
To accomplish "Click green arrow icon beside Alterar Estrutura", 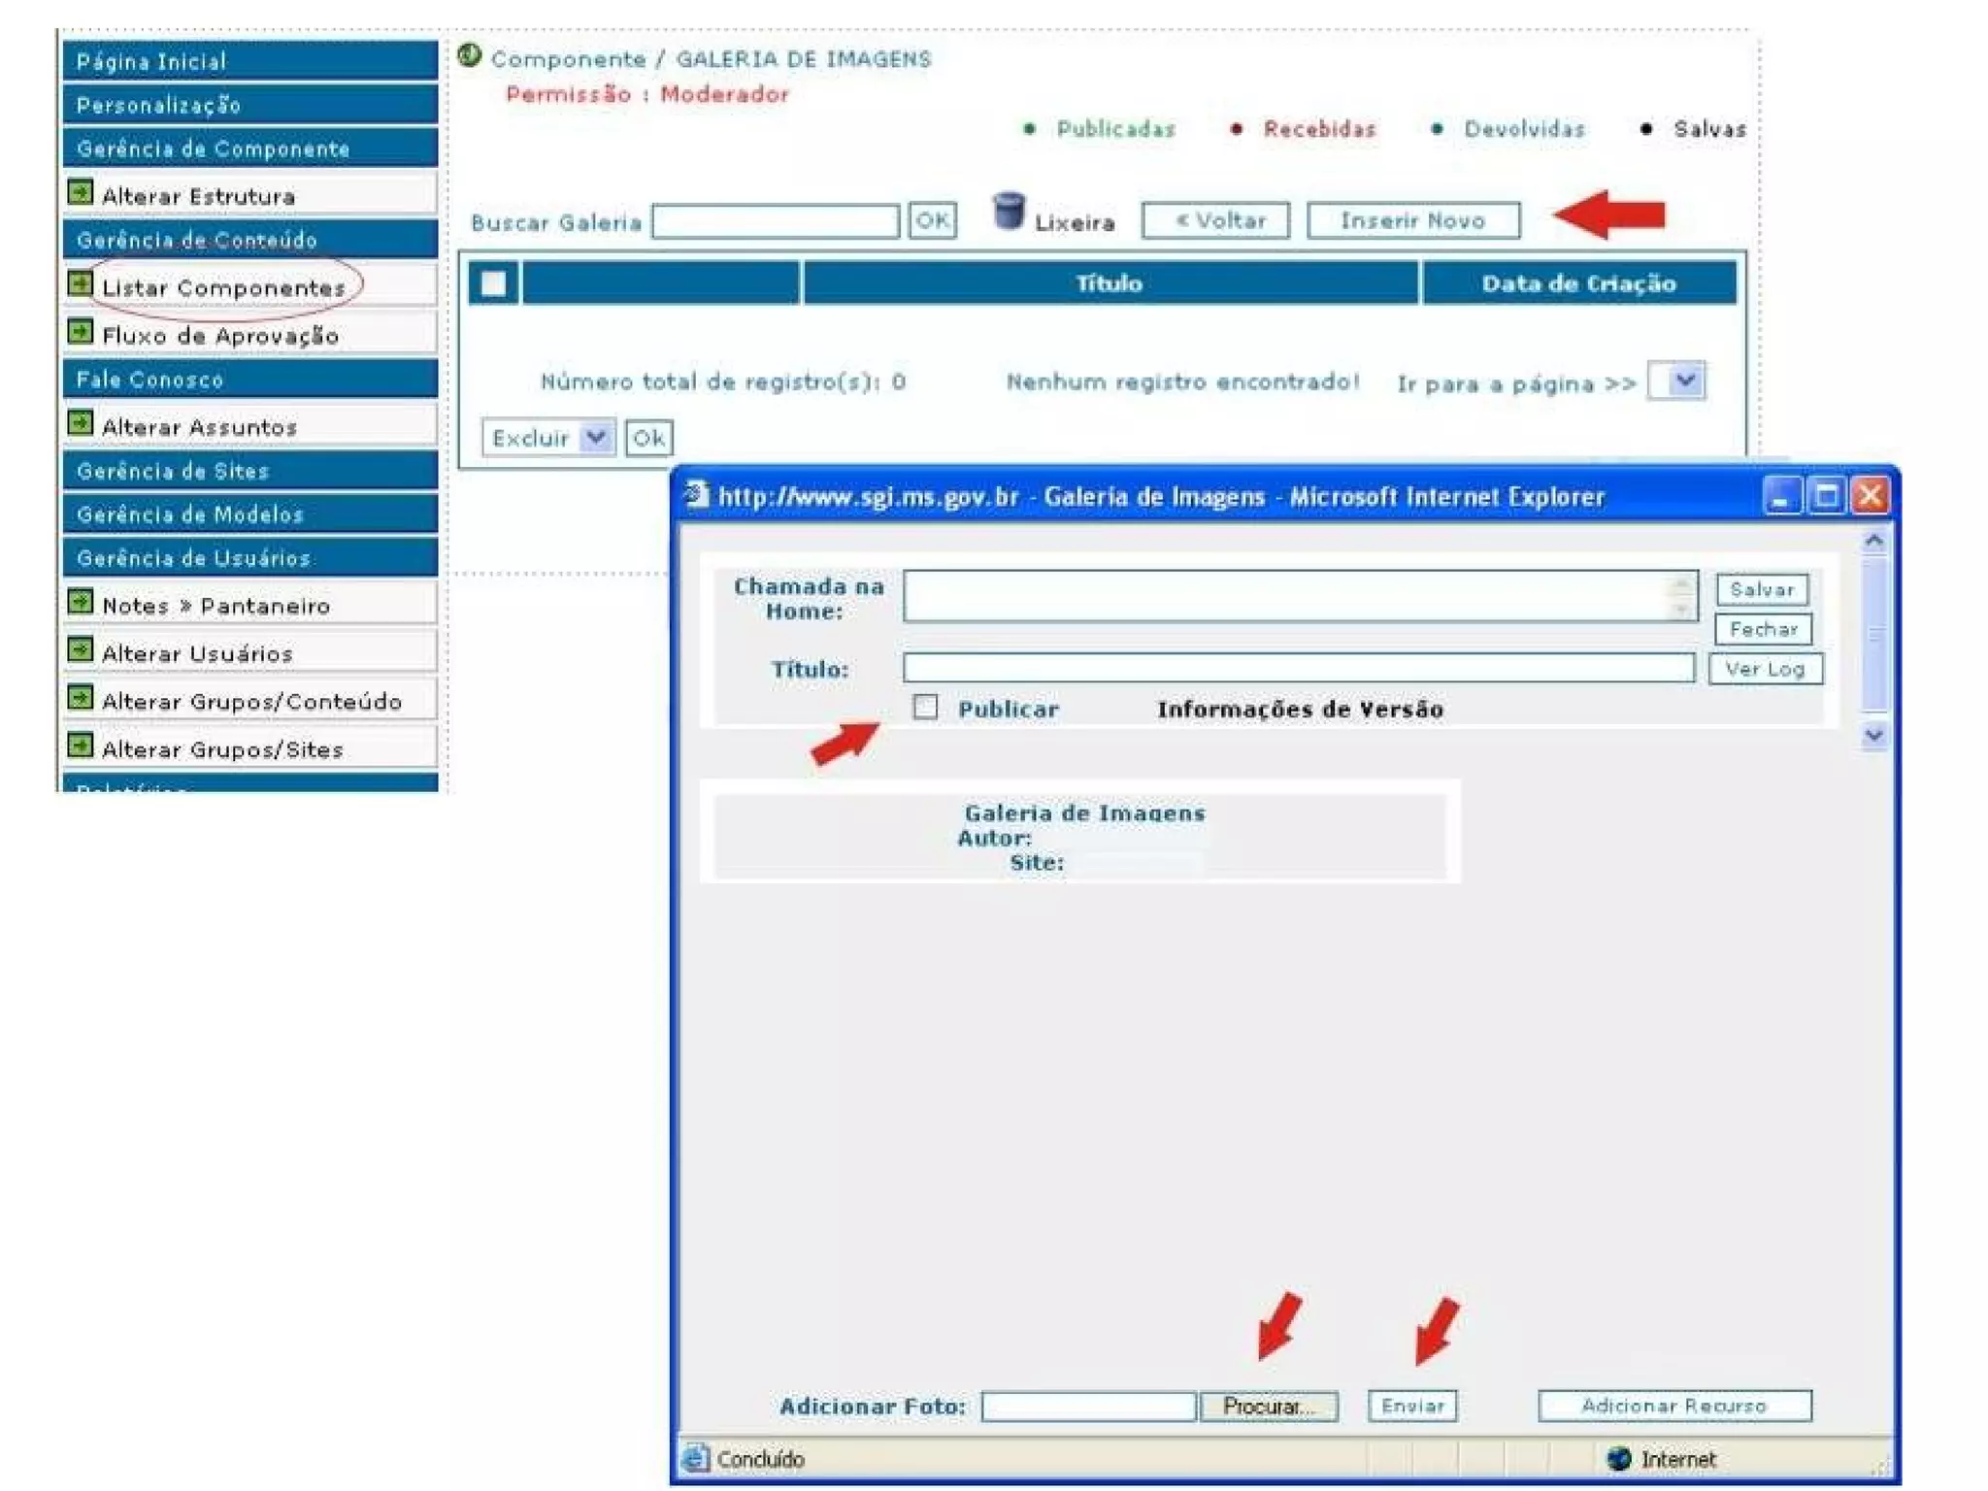I will [x=81, y=192].
